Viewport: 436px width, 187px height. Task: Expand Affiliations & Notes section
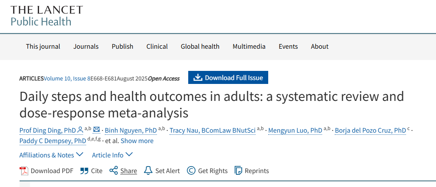51,155
